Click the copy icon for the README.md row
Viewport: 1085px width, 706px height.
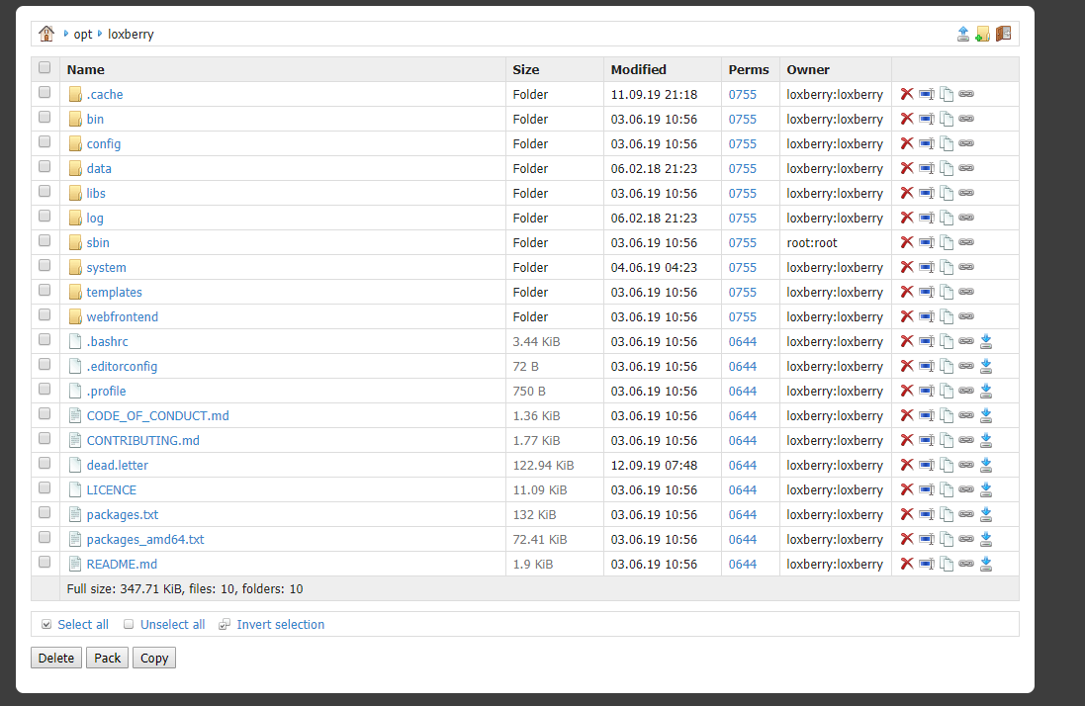(947, 564)
